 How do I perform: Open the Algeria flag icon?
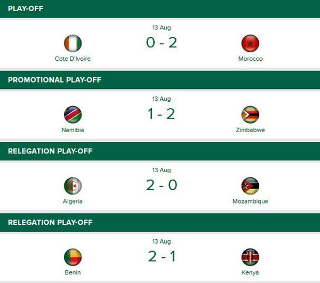(x=73, y=186)
